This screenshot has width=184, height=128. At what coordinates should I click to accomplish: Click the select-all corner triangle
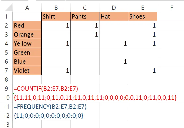[8, 8]
